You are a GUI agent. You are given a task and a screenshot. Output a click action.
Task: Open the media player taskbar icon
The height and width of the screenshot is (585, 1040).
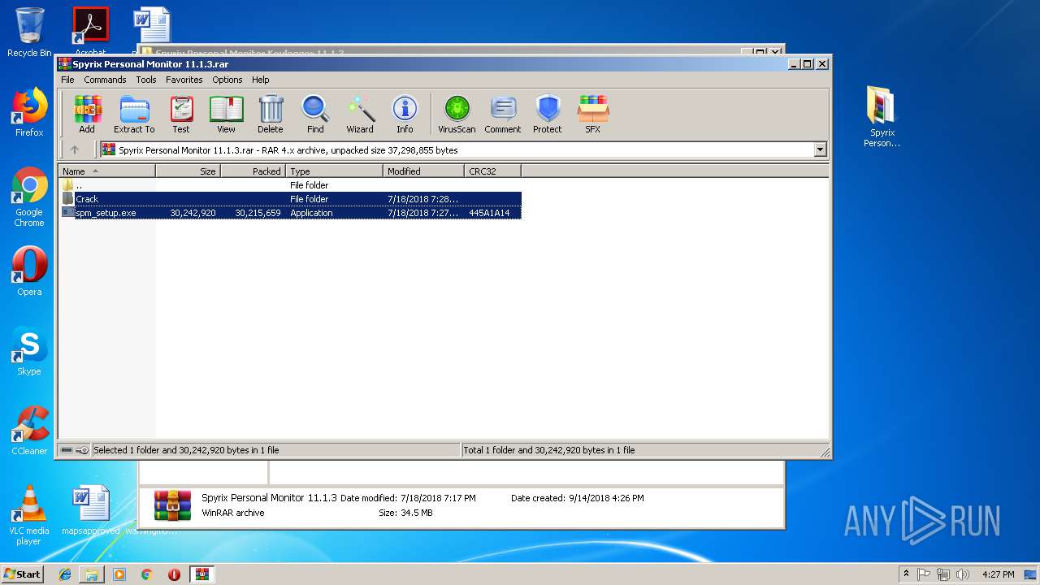tap(119, 574)
